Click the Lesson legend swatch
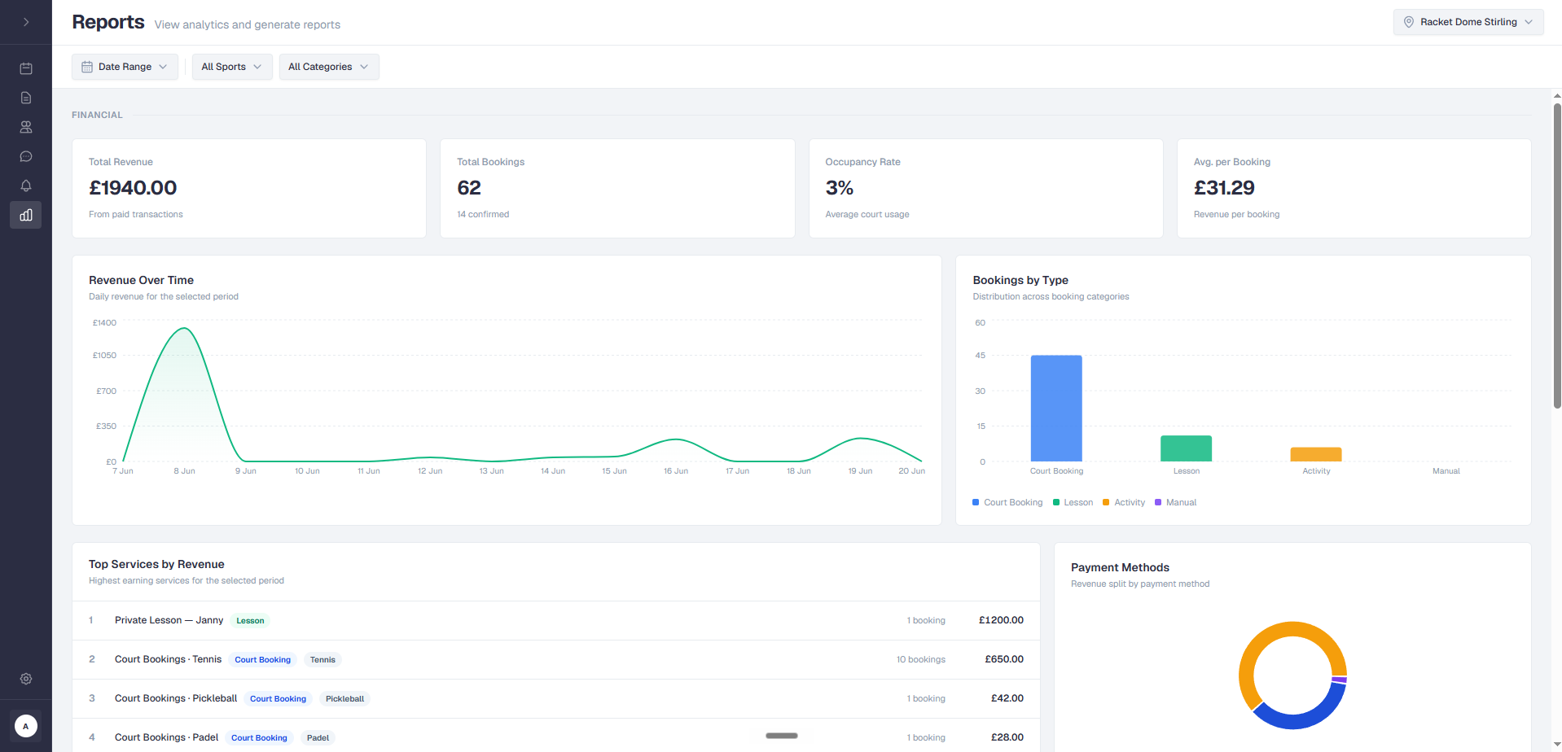The width and height of the screenshot is (1562, 752). point(1056,502)
